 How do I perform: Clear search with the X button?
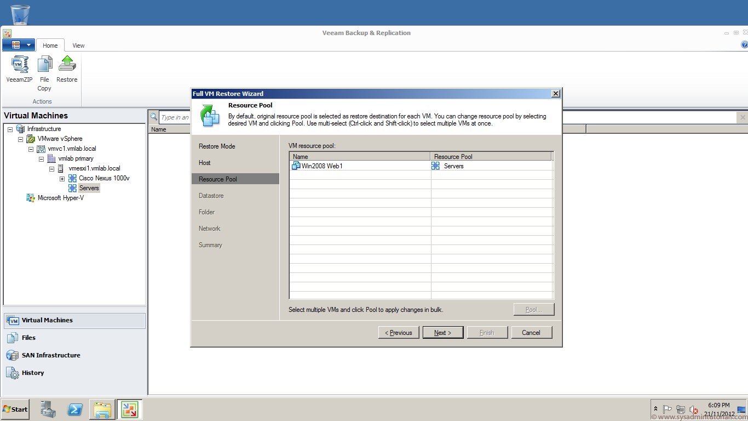(x=743, y=117)
